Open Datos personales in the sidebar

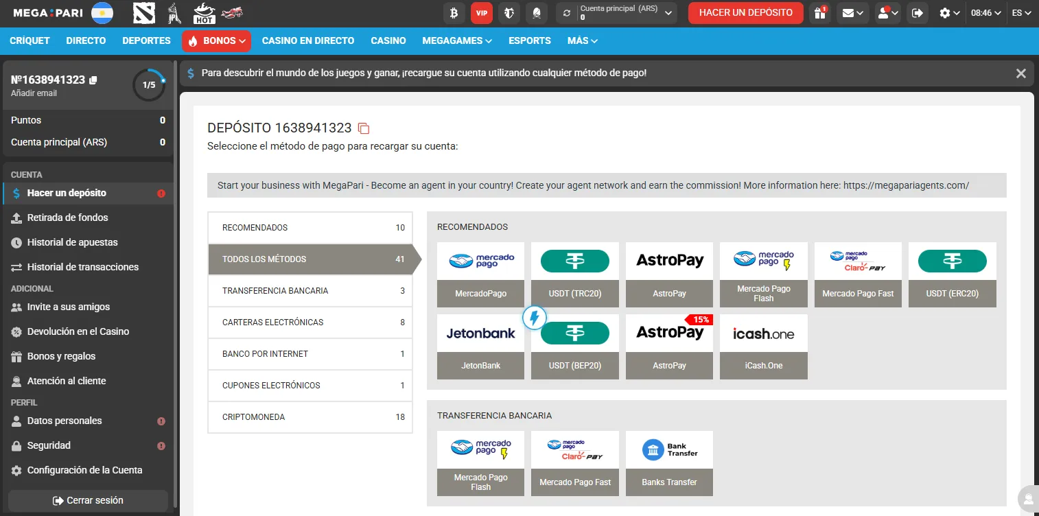[x=88, y=421]
